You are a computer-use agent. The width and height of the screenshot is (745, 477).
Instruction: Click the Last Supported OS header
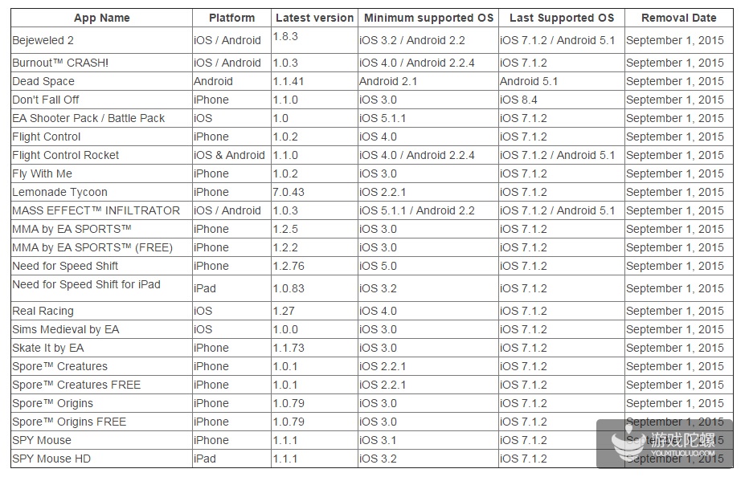561,18
